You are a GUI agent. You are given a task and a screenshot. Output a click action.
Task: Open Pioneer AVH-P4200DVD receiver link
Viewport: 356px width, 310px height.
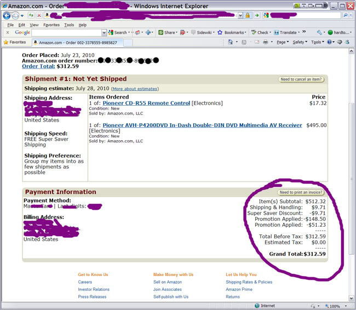(202, 125)
